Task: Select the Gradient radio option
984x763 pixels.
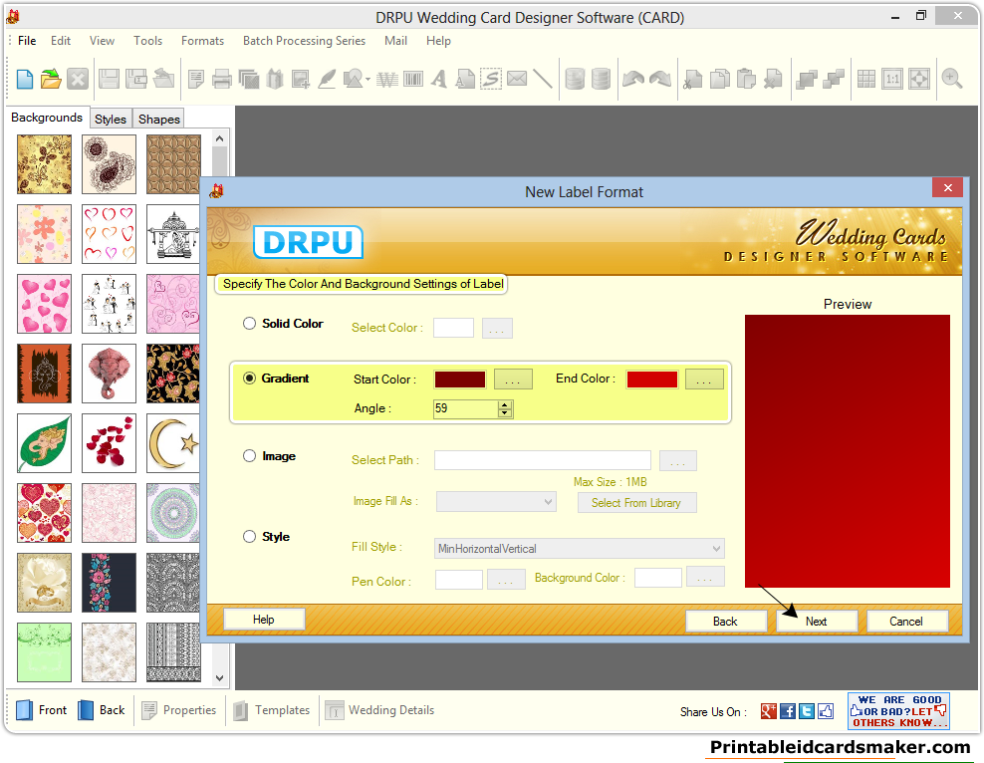Action: point(250,379)
